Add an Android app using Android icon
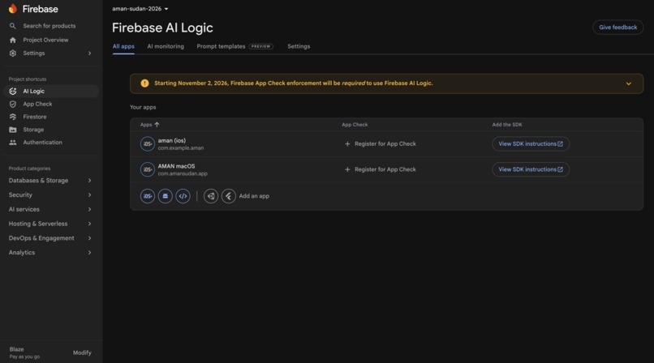Viewport: 654px width, 363px height. [x=166, y=196]
